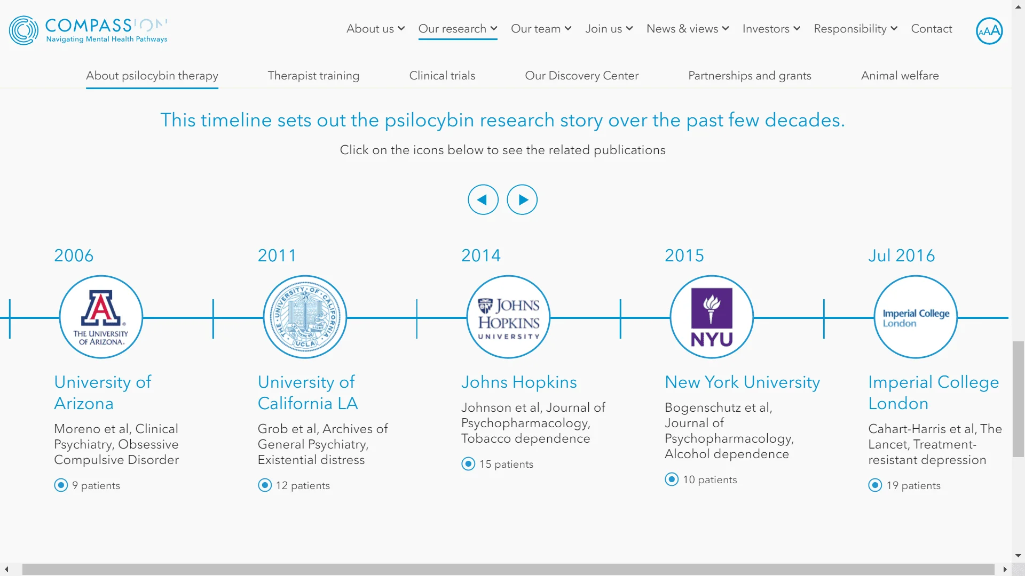The image size is (1025, 576).
Task: Open the University of Arizona logo icon
Action: (101, 317)
